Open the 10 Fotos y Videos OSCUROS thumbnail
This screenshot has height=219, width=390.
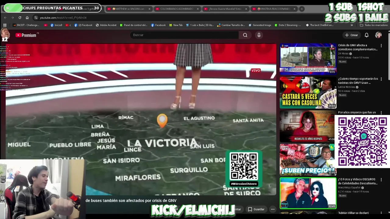(x=308, y=193)
